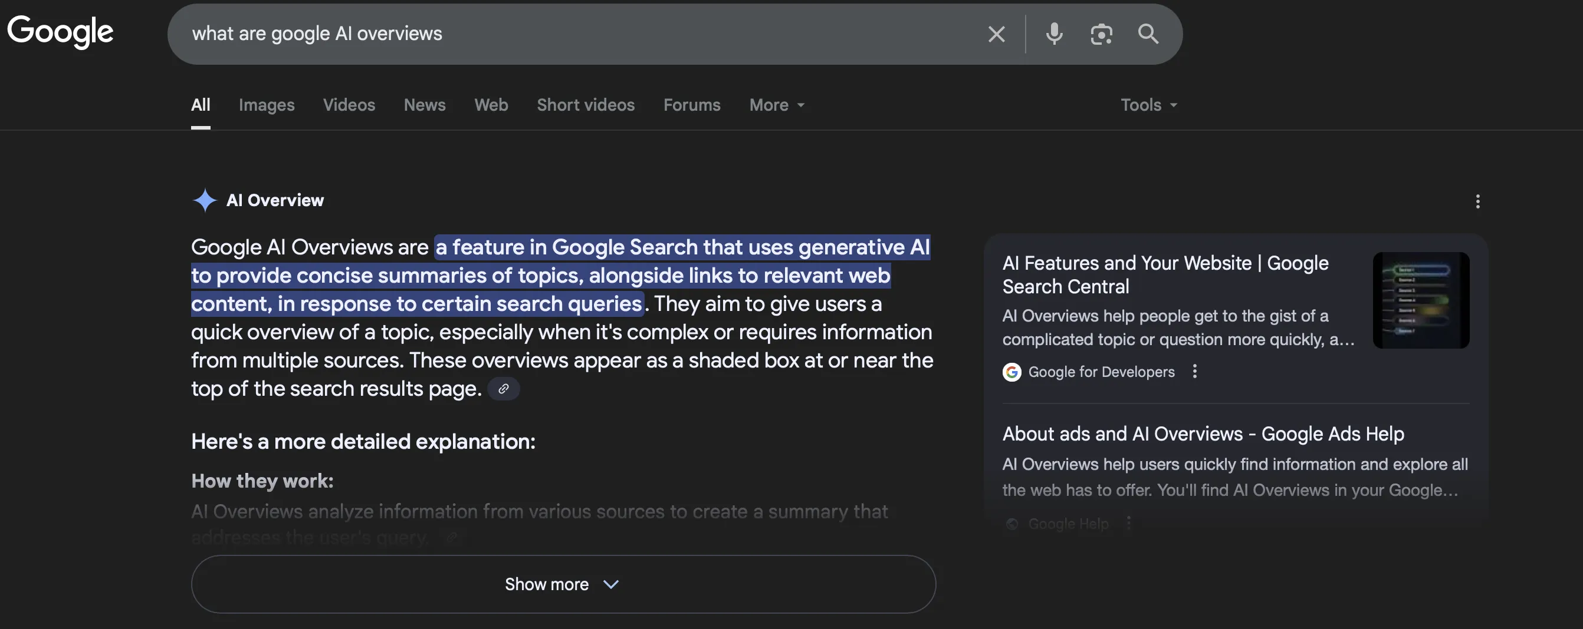Viewport: 1583px width, 629px height.
Task: Click 'Here's a more detailed explanation:' heading
Action: pos(363,441)
